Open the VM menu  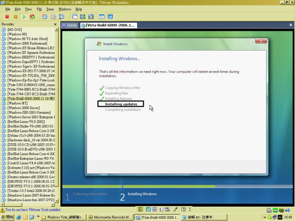coord(39,9)
